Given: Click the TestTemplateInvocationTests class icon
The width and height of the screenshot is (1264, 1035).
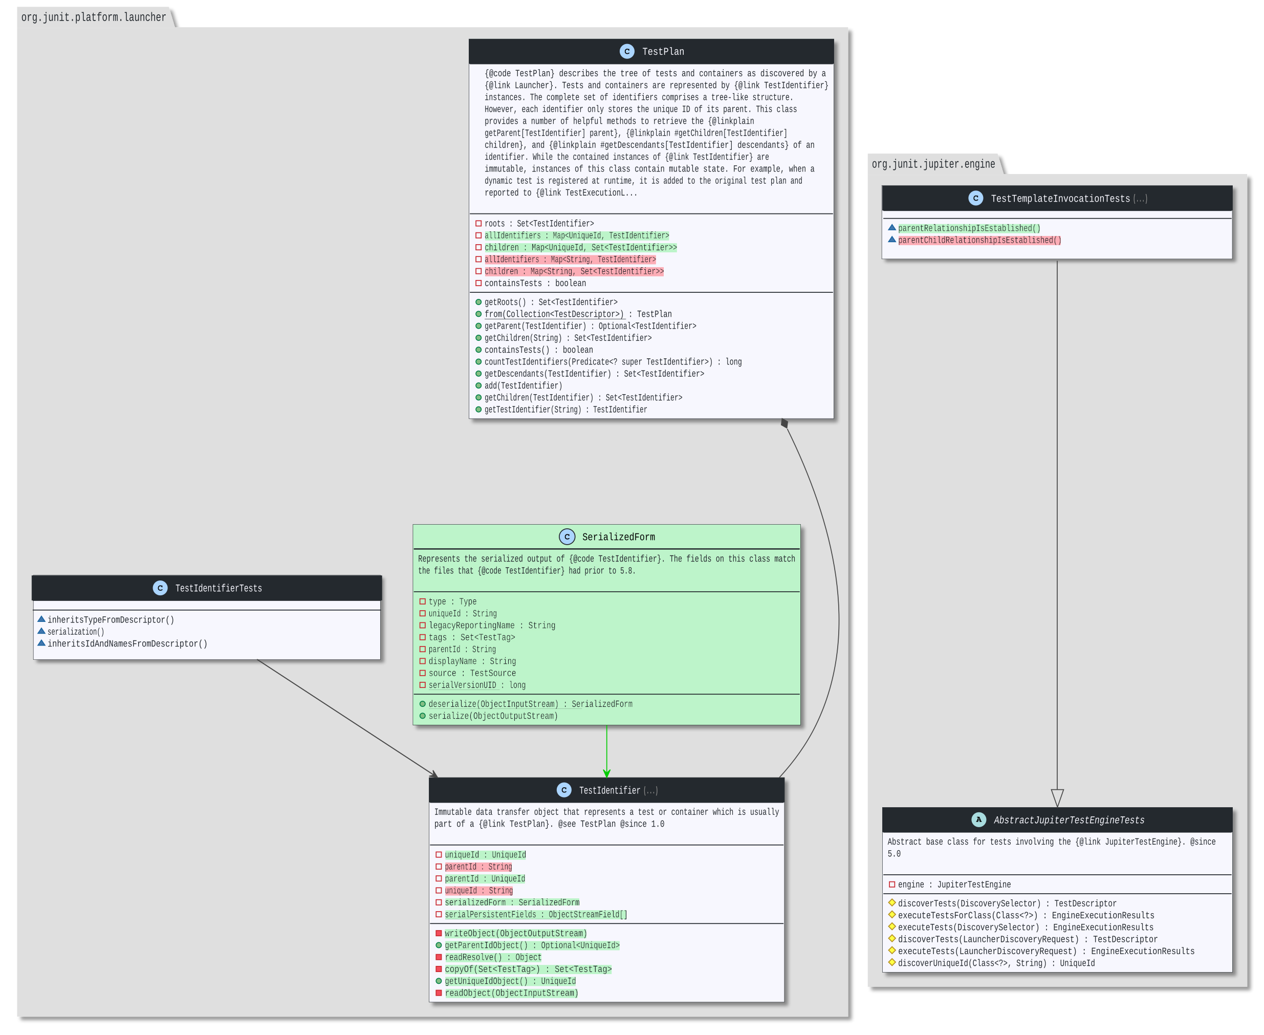Looking at the screenshot, I should pyautogui.click(x=975, y=198).
